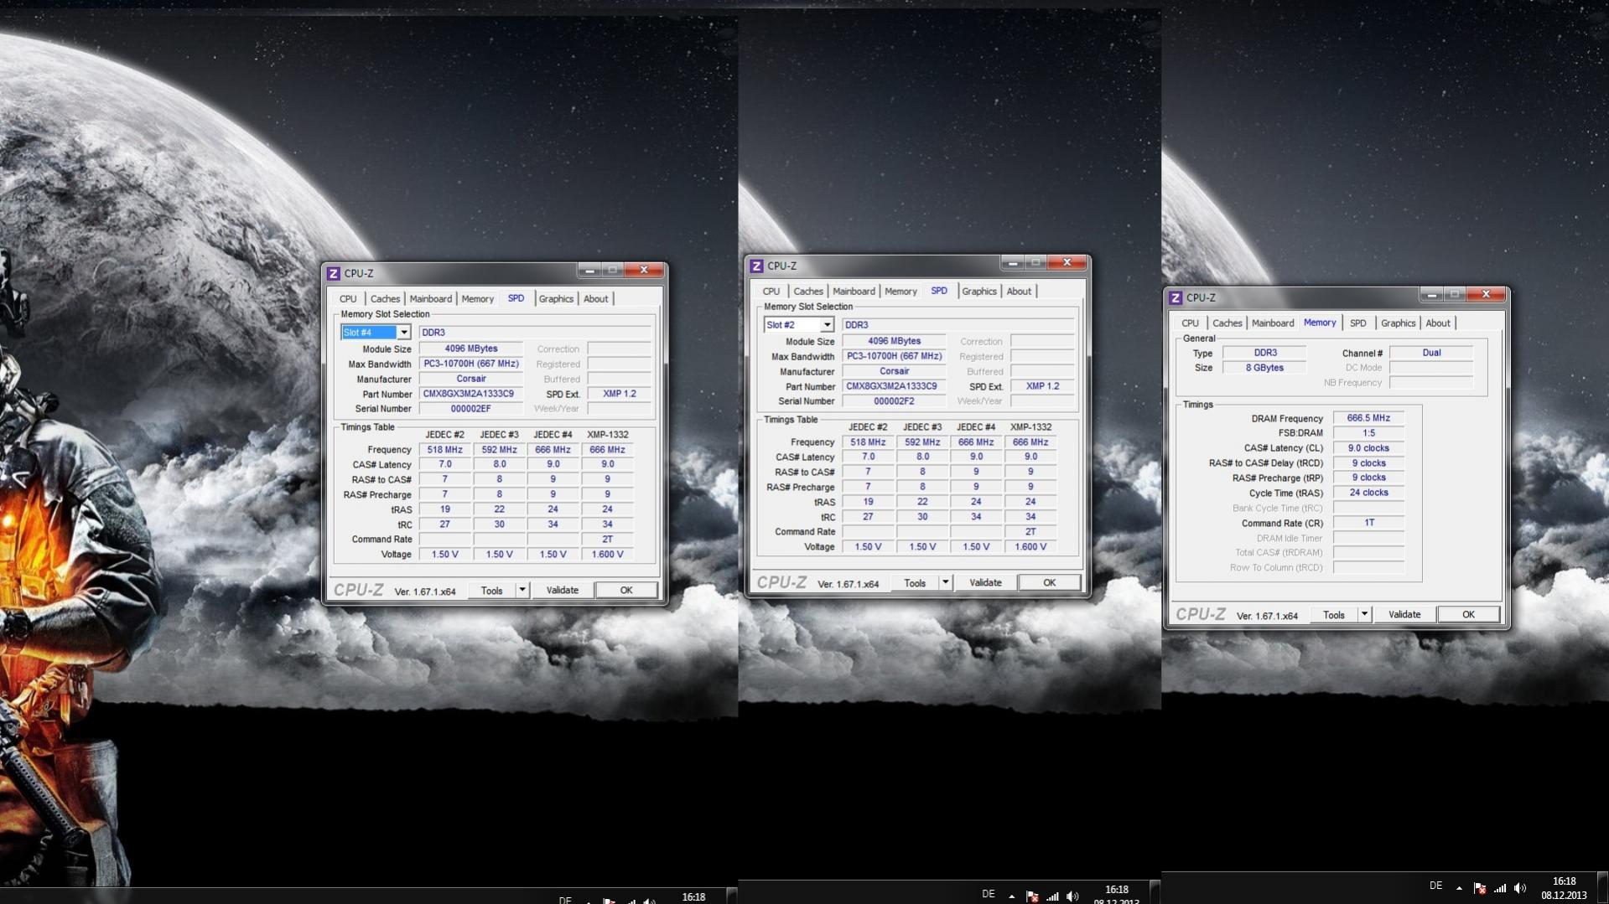Viewport: 1609px width, 904px height.
Task: Go to the Memory tab in the Slot #2 window
Action: click(901, 292)
